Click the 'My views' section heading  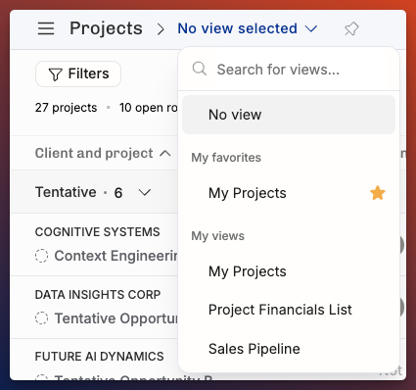[217, 236]
